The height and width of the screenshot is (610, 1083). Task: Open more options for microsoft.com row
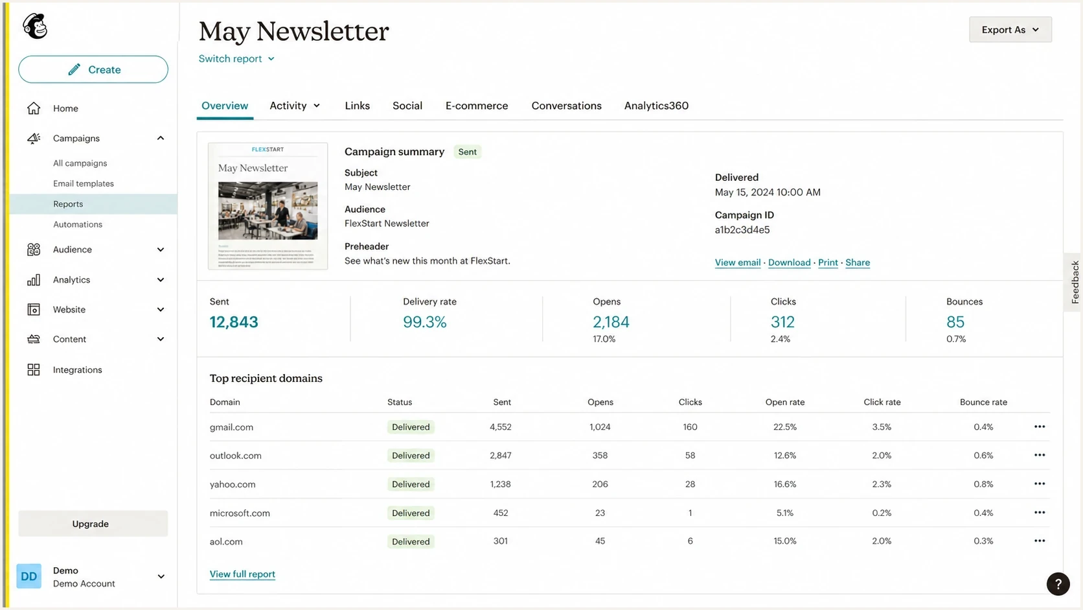tap(1040, 513)
